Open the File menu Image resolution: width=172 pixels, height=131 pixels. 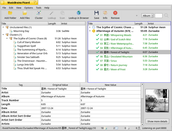click(x=4, y=8)
